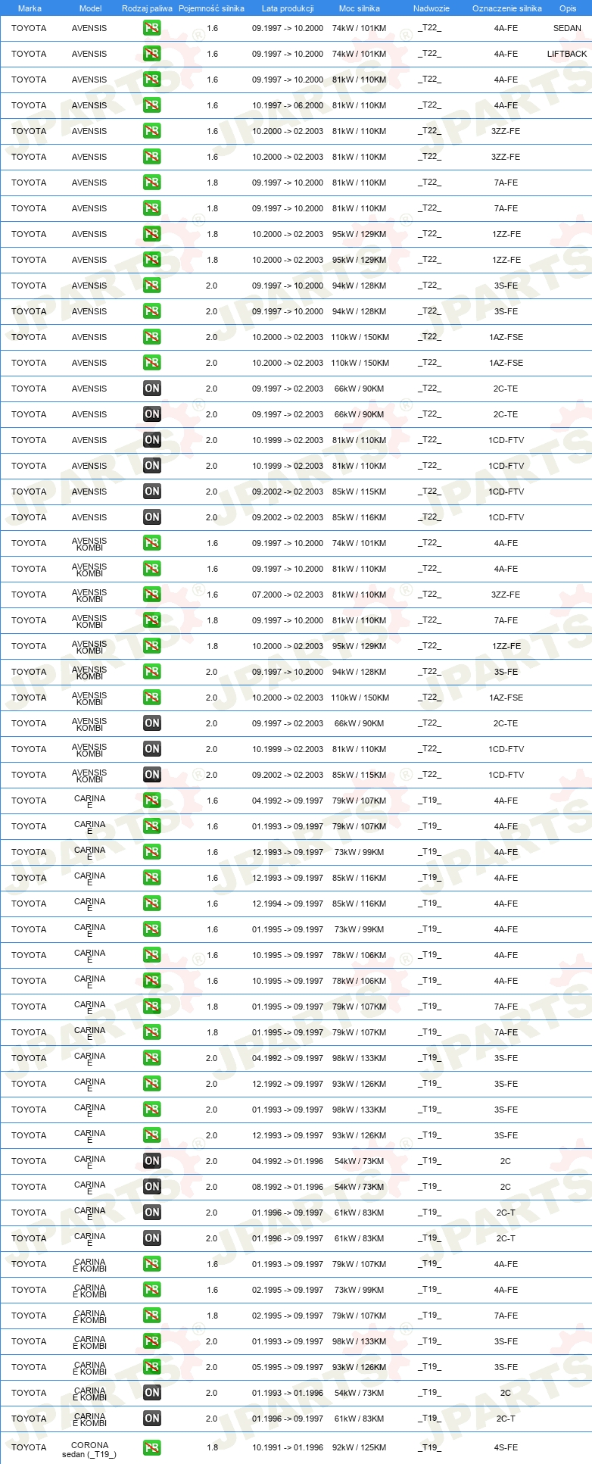Select '1AZ-FSE' engine code in Avensis Kombi row
The width and height of the screenshot is (592, 1464).
tap(506, 698)
